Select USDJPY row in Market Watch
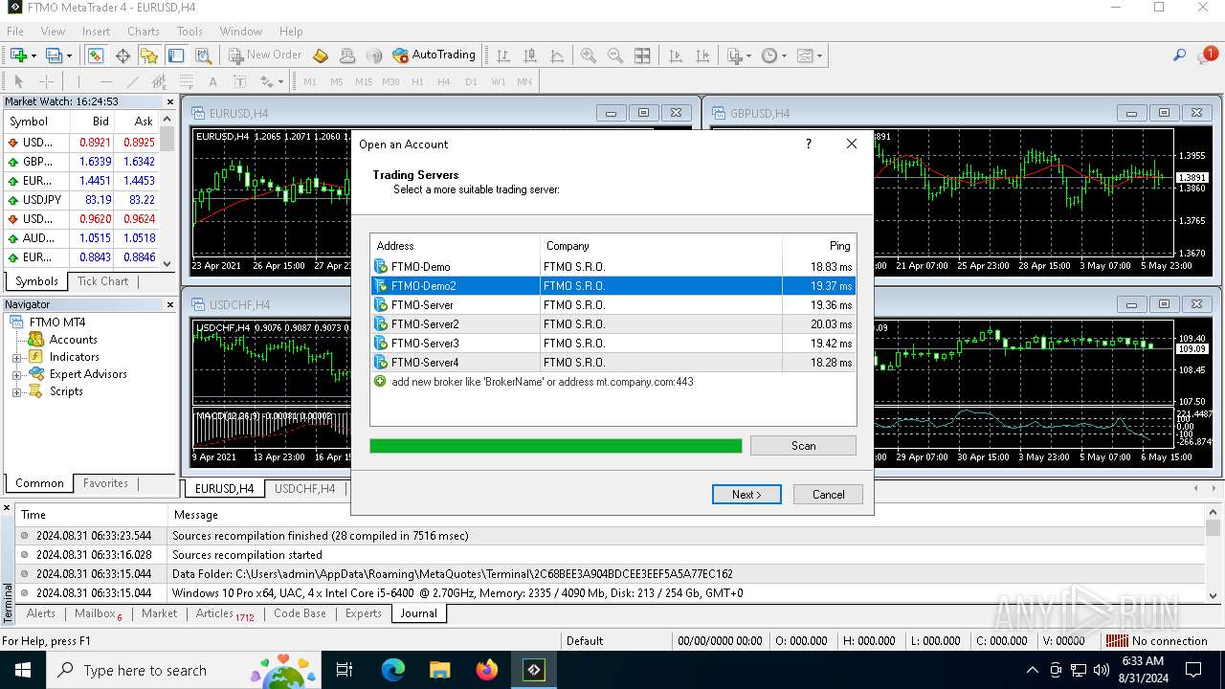Image resolution: width=1225 pixels, height=689 pixels. 83,200
